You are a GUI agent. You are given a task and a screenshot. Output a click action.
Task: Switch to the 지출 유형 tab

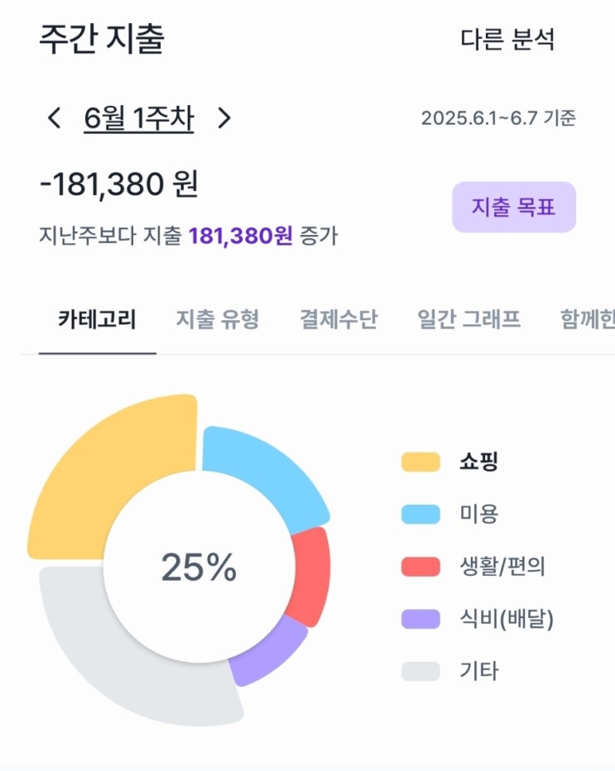point(217,319)
